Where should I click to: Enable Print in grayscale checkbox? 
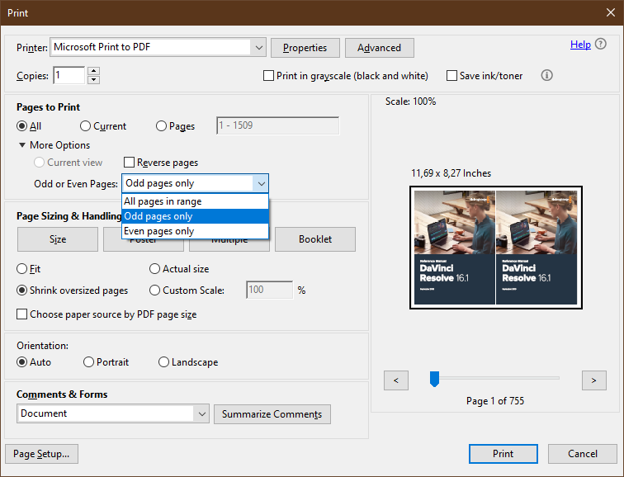[268, 76]
